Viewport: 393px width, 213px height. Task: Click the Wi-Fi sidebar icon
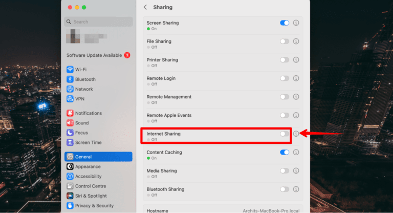[x=70, y=70]
